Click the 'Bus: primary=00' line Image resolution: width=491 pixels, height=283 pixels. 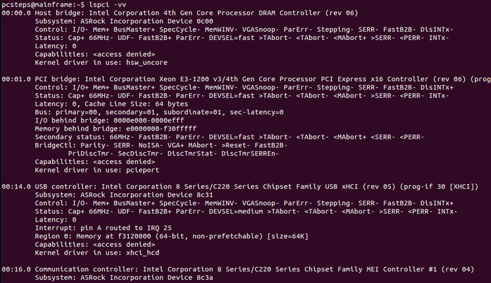click(x=159, y=112)
